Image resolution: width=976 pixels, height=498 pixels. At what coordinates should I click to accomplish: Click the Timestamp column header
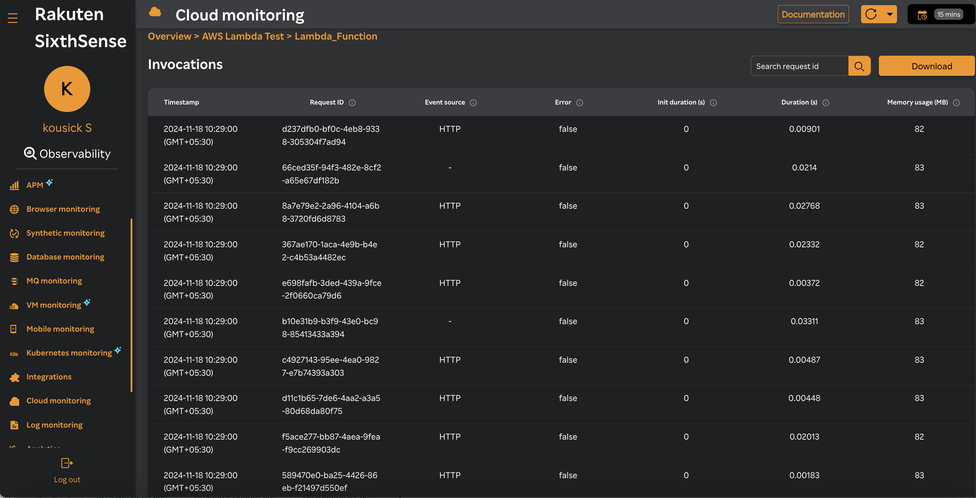coord(181,102)
